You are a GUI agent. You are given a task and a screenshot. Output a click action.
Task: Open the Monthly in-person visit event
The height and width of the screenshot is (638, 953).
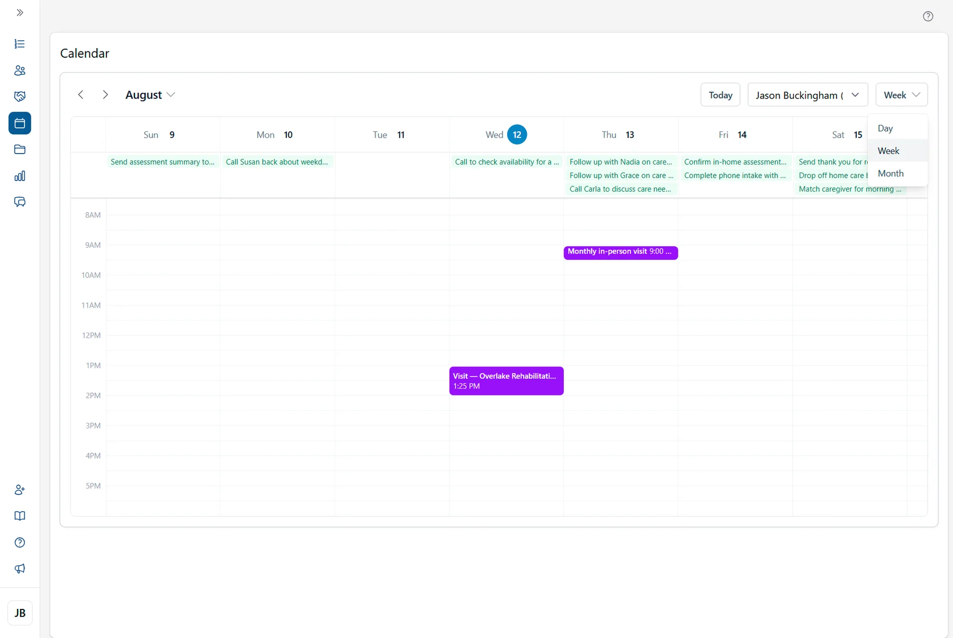(621, 253)
